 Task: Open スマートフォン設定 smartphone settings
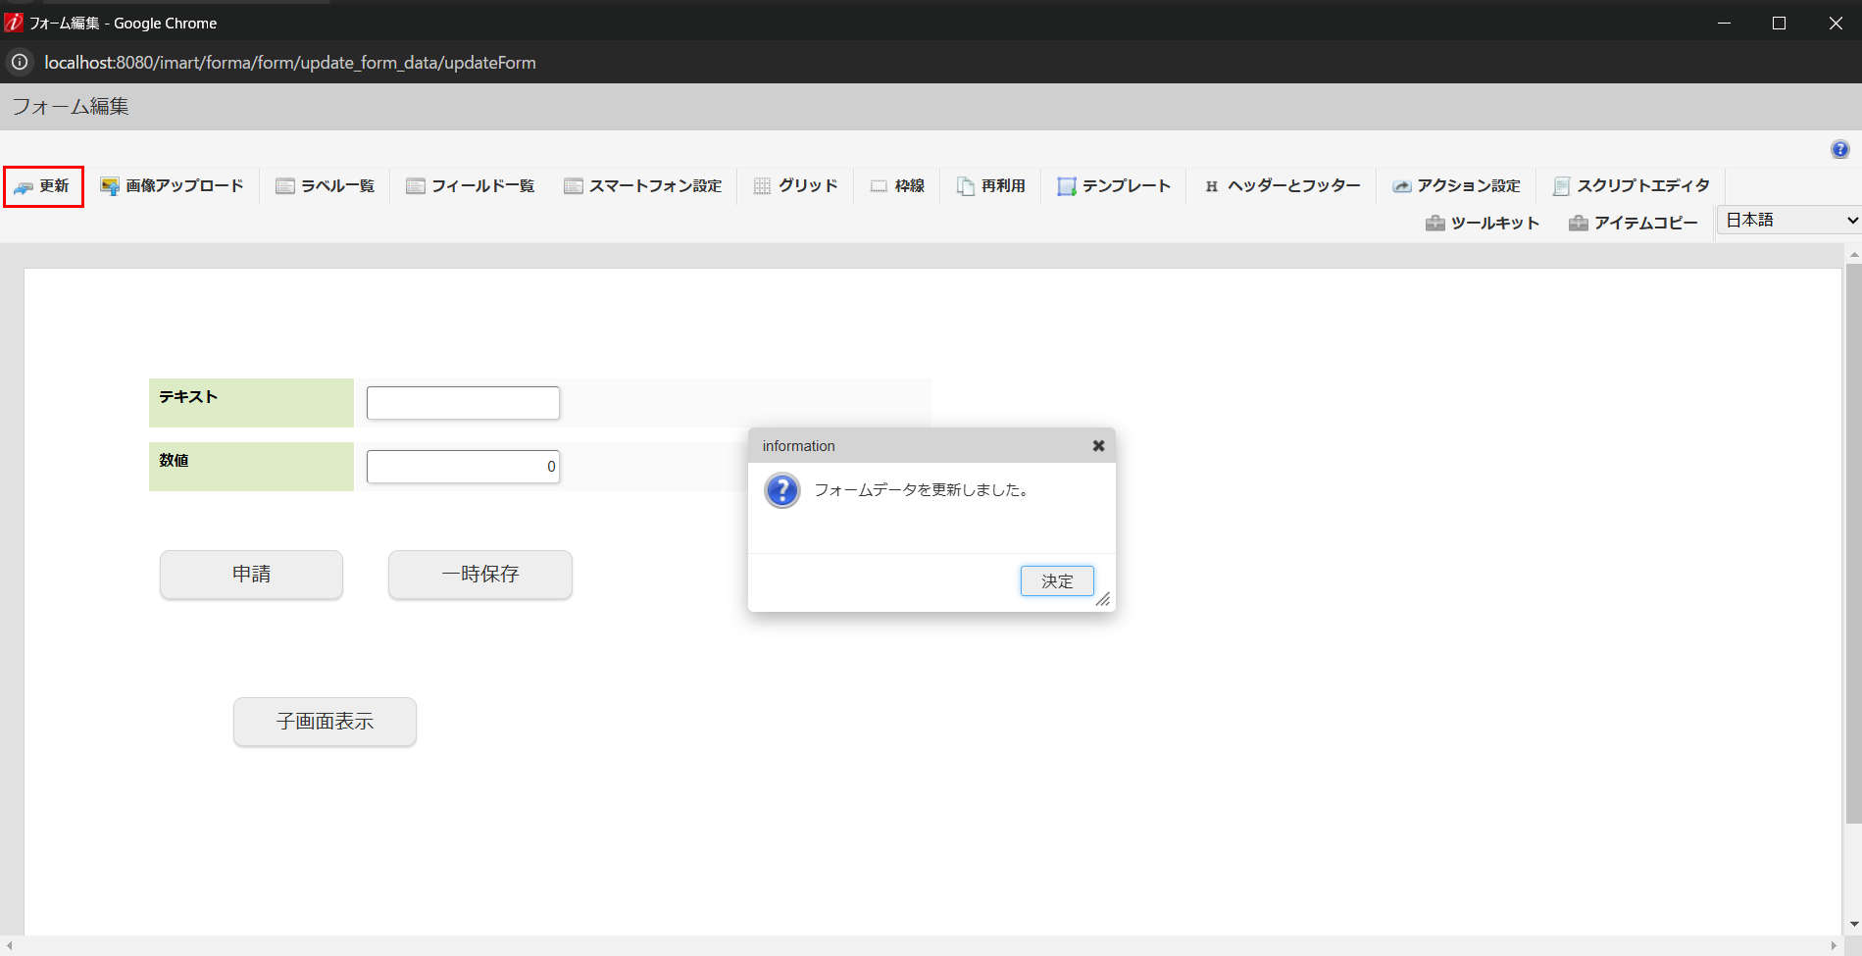pos(642,185)
